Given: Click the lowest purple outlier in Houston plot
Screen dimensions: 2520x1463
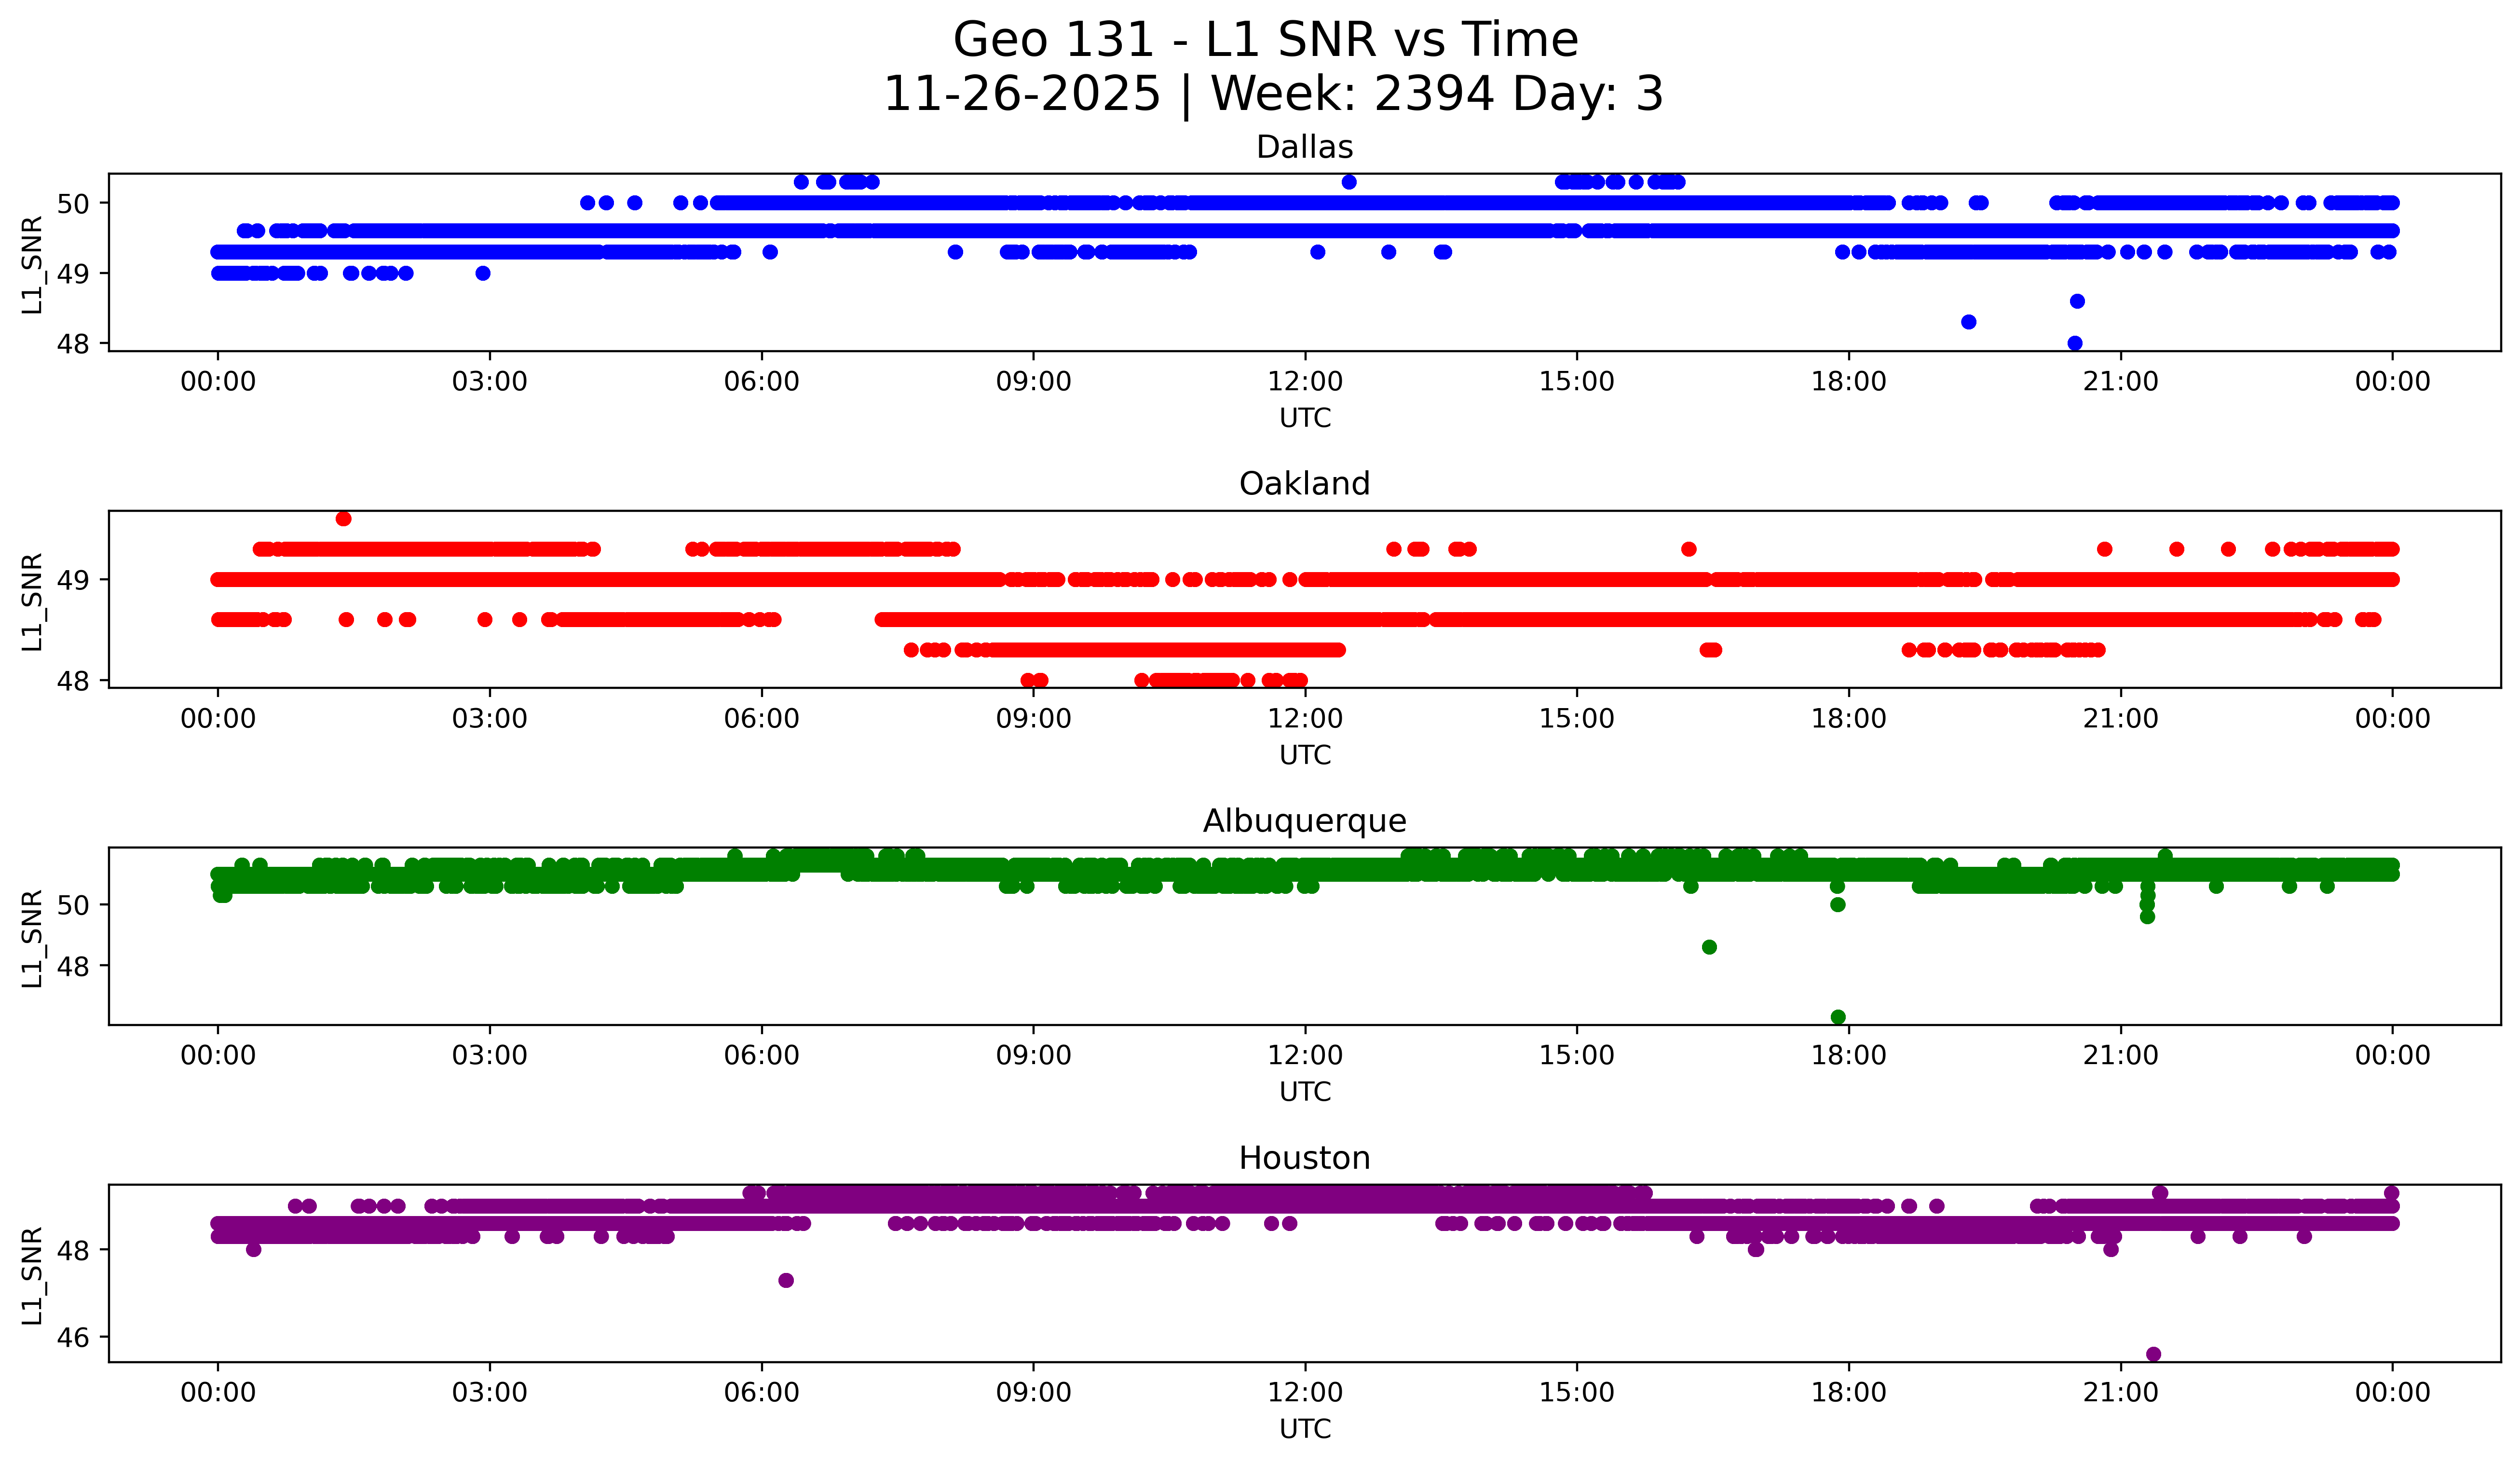Looking at the screenshot, I should (x=2154, y=1354).
